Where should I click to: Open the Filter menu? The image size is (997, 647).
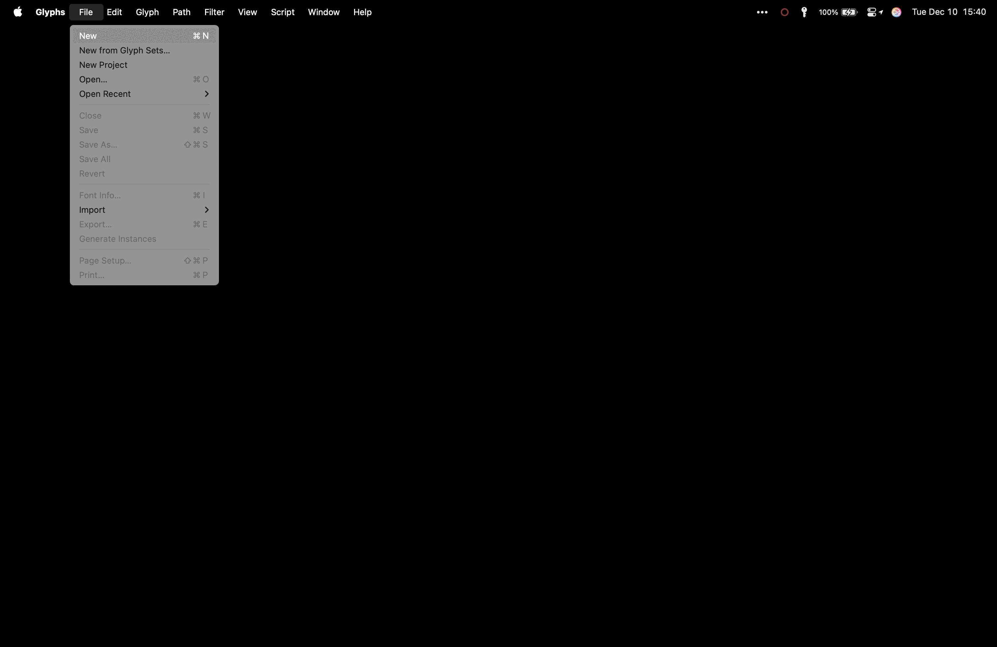click(x=214, y=12)
